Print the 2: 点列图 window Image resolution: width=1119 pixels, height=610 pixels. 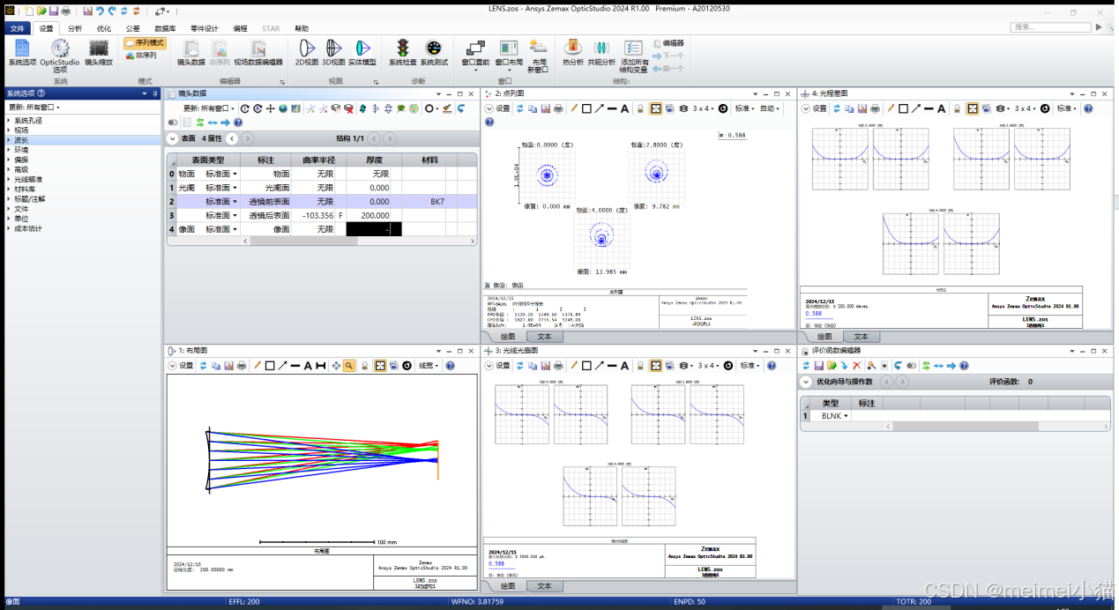(559, 108)
